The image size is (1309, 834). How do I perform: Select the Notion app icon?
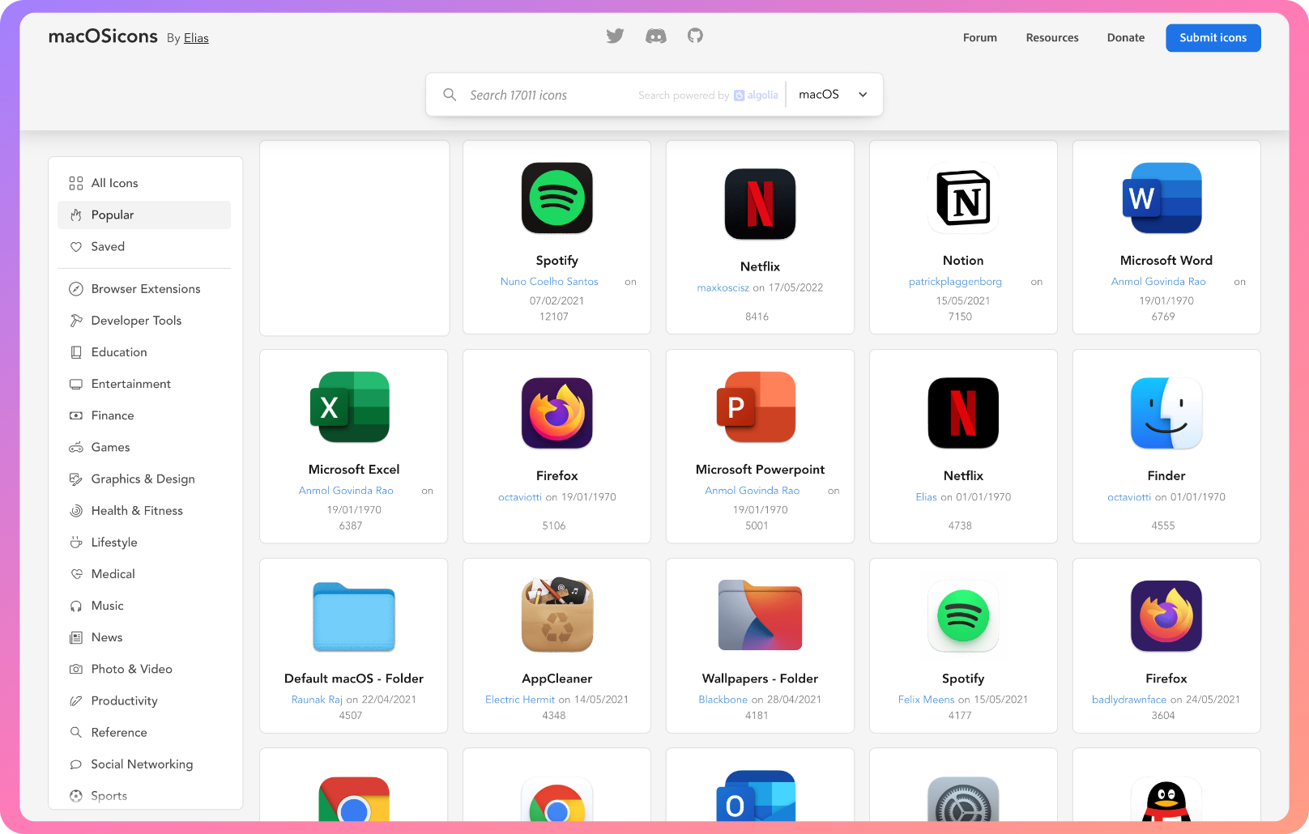pyautogui.click(x=963, y=198)
